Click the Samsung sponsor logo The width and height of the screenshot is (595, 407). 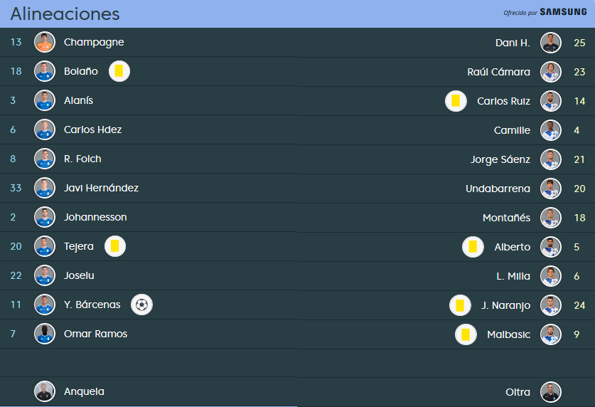[563, 12]
